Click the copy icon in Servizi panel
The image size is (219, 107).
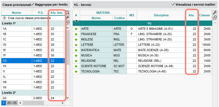tap(215, 18)
